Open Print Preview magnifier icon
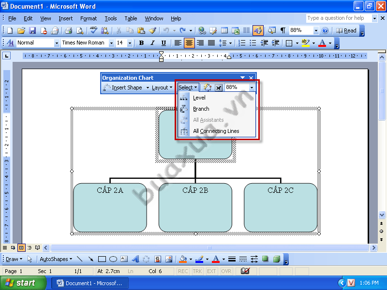The image size is (387, 290). pos(80,30)
